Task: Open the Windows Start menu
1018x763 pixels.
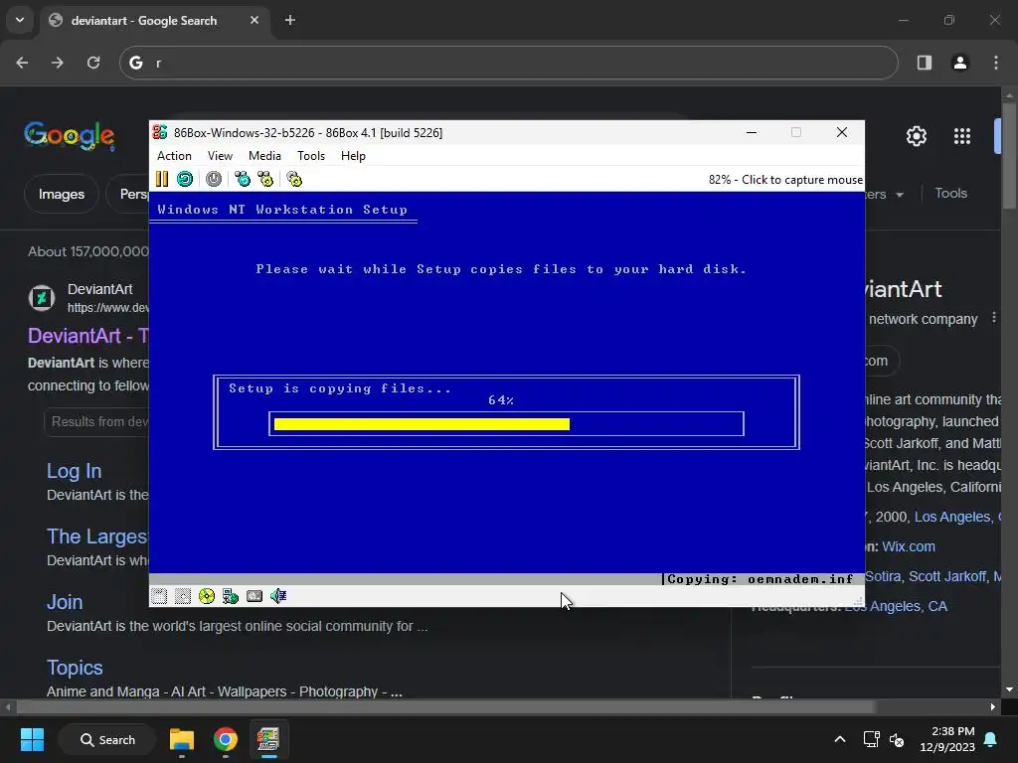Action: (x=32, y=739)
